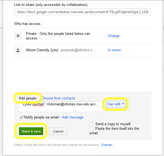The width and height of the screenshot is (164, 156).
Task: Click into the Add people text box
Action: 61,107
